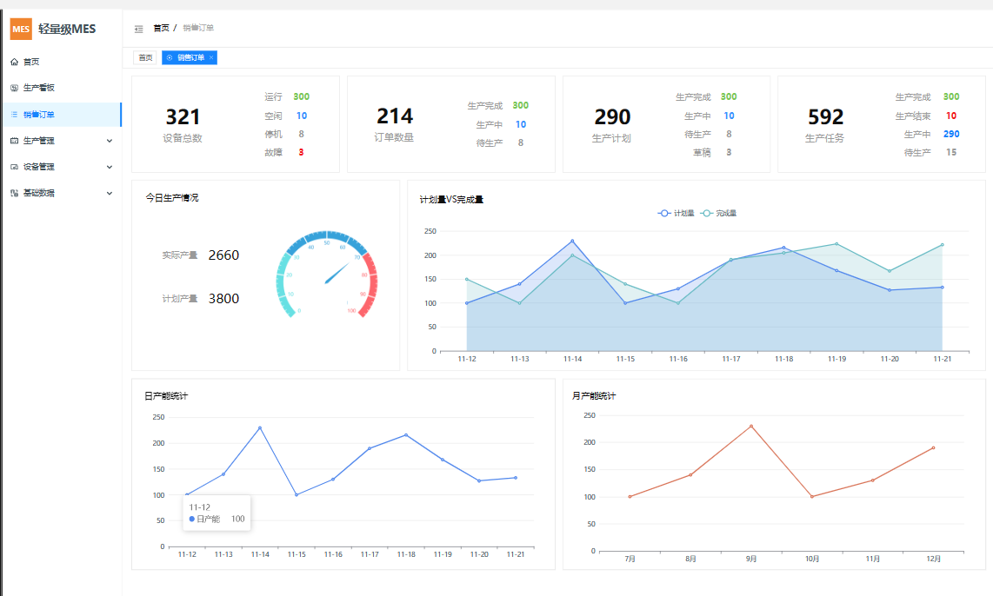Click the list icon beside 销售订单 in sidebar

coord(14,114)
